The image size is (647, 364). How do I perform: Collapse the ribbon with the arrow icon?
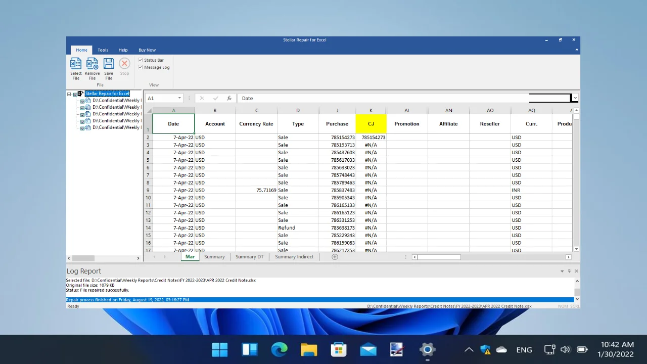click(577, 50)
